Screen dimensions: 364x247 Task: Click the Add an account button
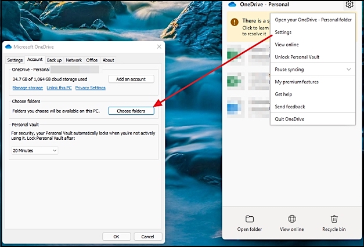point(131,79)
